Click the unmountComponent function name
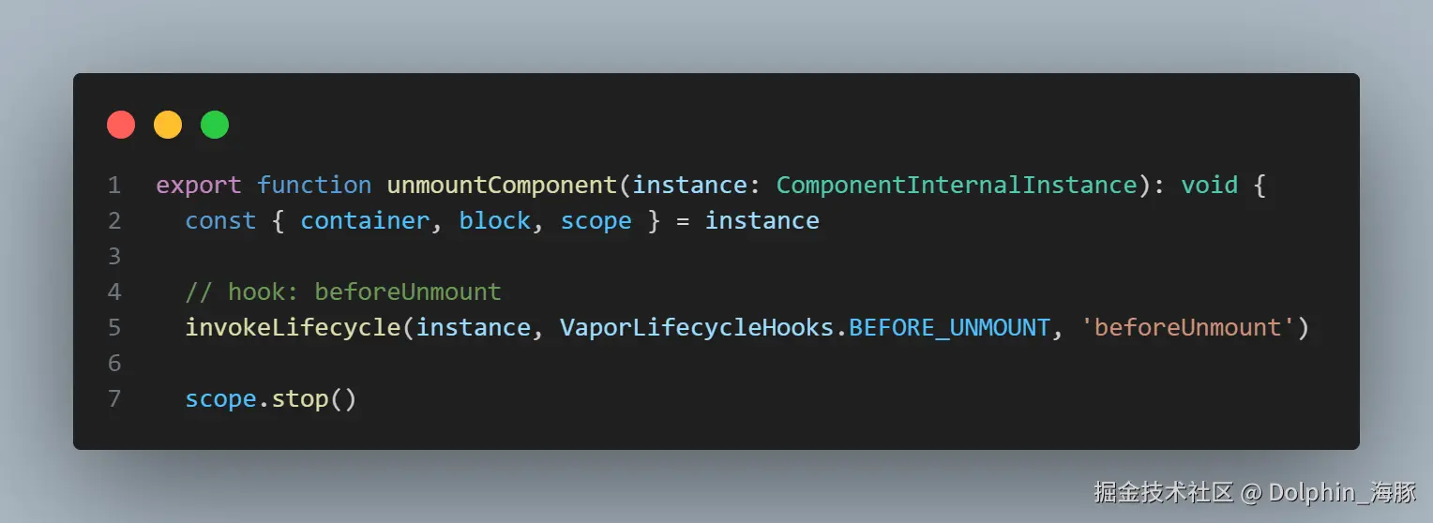 click(x=502, y=186)
